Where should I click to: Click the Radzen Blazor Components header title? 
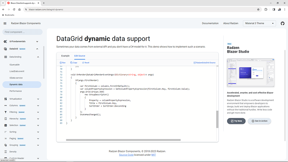pyautogui.click(x=26, y=23)
